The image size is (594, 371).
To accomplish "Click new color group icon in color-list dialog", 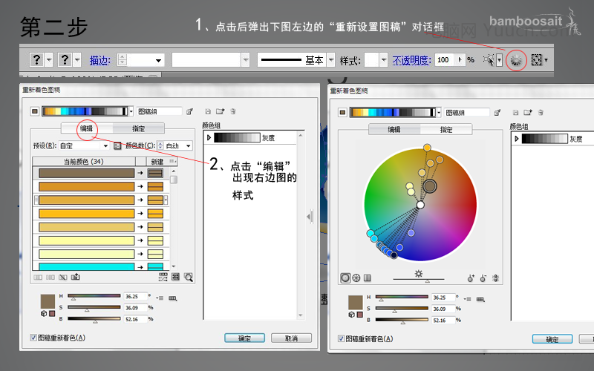I will click(x=220, y=111).
